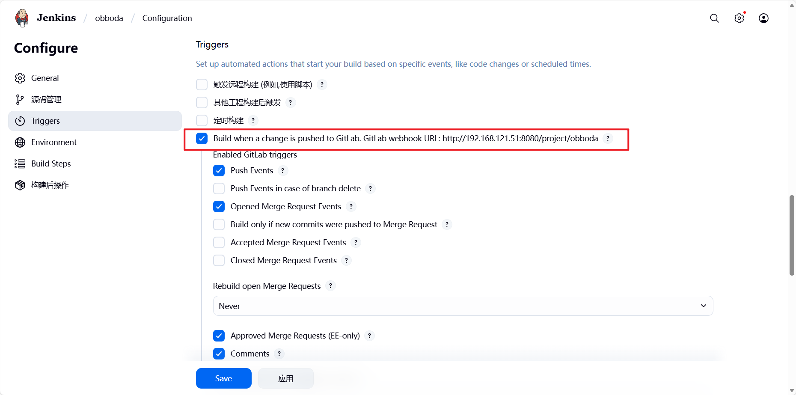This screenshot has height=395, width=796.
Task: Show help for 定时构建 option
Action: [253, 121]
